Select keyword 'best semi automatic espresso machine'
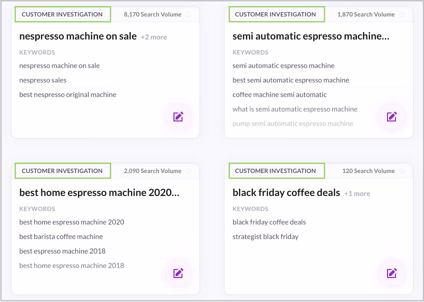 coord(291,80)
